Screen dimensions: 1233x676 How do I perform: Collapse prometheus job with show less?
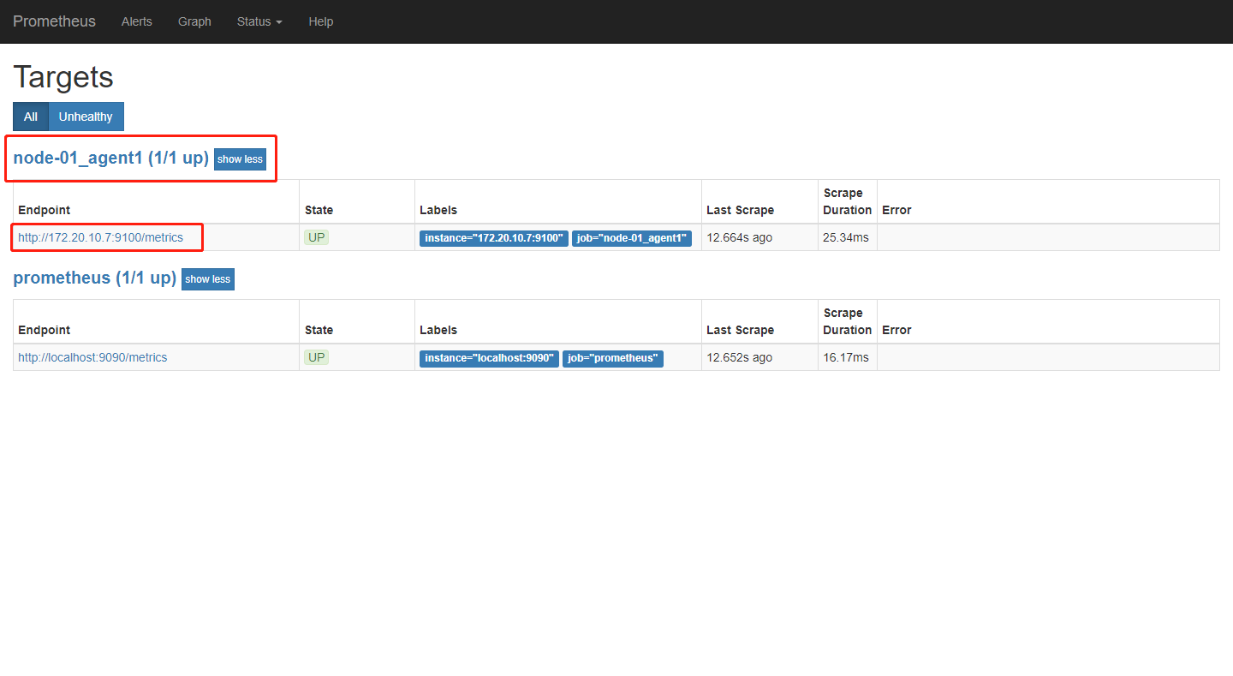pyautogui.click(x=208, y=279)
